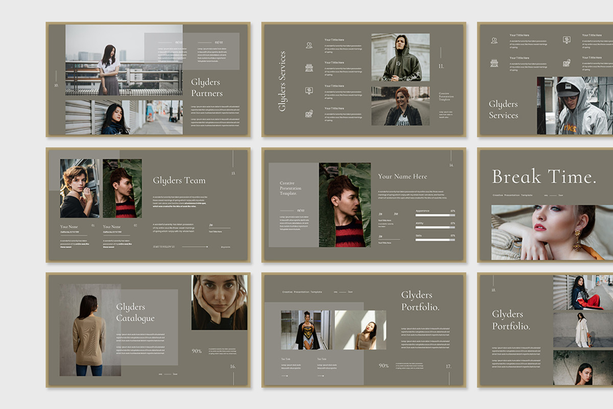Select the photo of the woman by the grey shutter, Partners slide
This screenshot has height=409, width=613.
[124, 117]
